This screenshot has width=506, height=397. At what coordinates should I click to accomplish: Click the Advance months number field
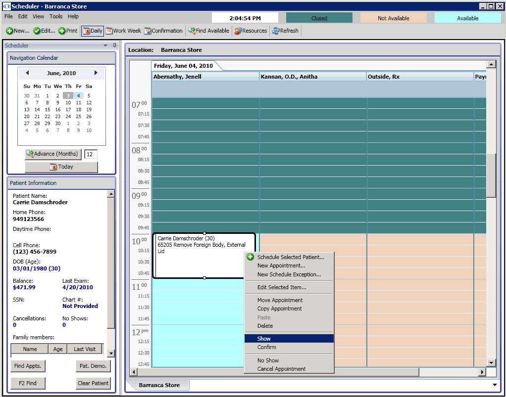(91, 154)
